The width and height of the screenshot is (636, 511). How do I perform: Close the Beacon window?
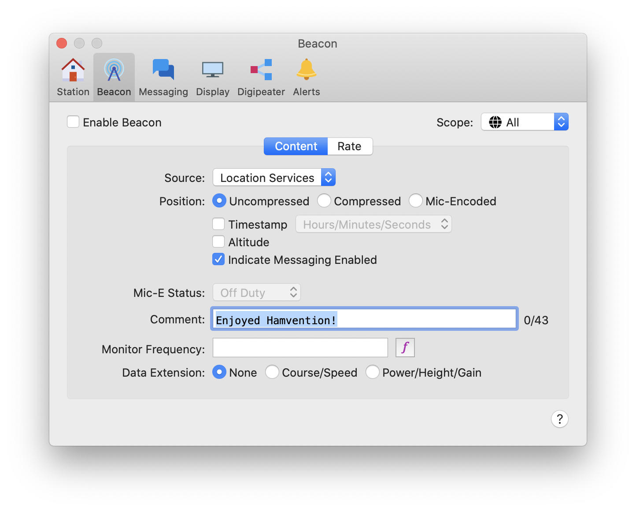coord(62,43)
